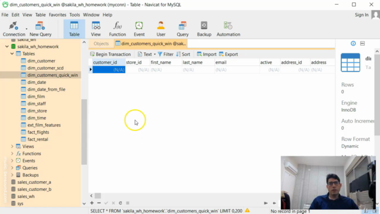This screenshot has width=380, height=214.
Task: Expand the Functions node
Action: point(12,153)
